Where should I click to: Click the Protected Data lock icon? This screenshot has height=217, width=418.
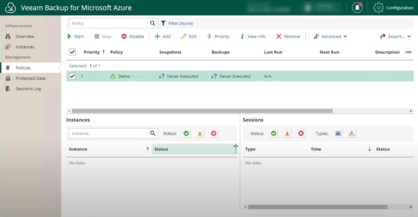[8, 78]
